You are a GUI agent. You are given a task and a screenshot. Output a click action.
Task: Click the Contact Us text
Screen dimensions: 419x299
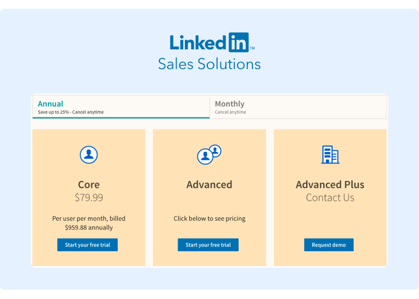point(330,198)
